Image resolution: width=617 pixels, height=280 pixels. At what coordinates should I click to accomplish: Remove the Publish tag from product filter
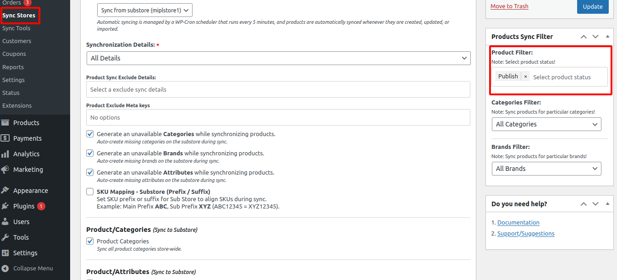pos(525,77)
